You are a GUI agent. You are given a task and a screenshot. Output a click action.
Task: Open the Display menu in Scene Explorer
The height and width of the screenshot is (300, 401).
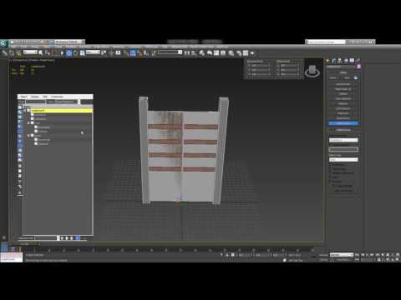point(35,97)
